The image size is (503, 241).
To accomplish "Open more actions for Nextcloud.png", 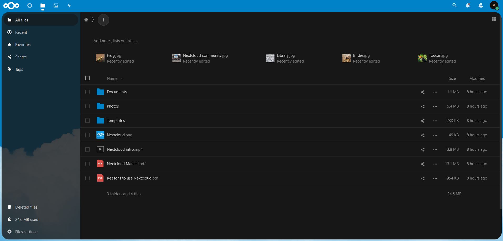I will coord(435,135).
